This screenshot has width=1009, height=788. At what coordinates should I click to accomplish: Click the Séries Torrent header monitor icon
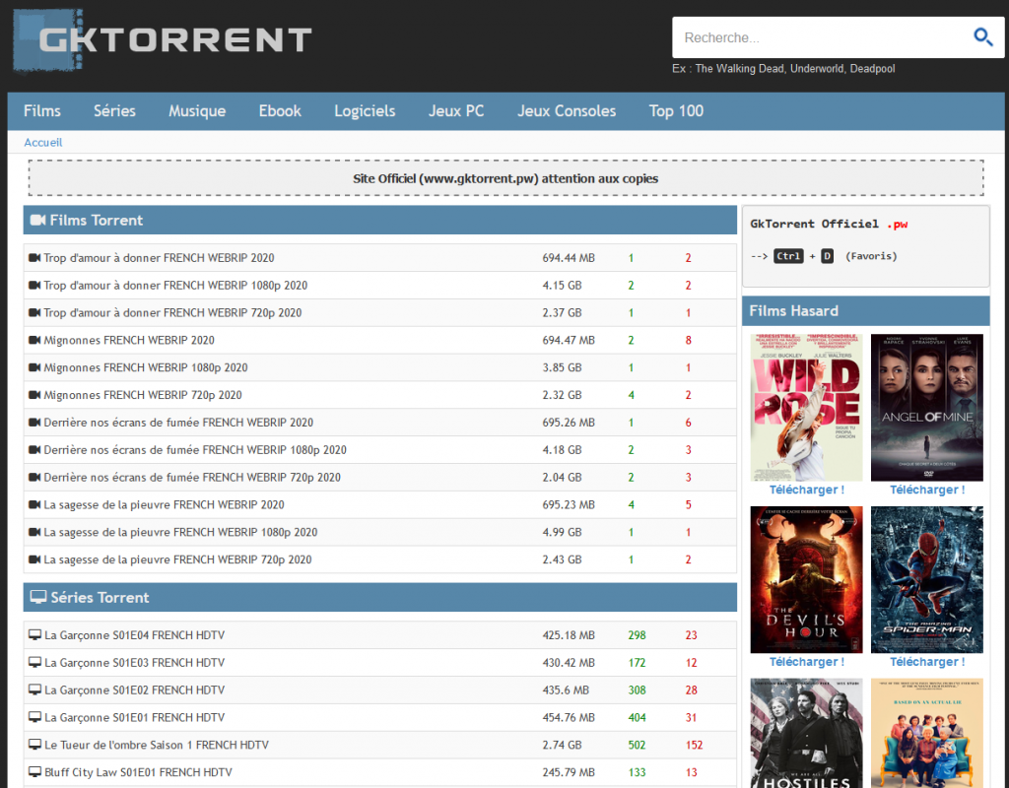click(38, 597)
